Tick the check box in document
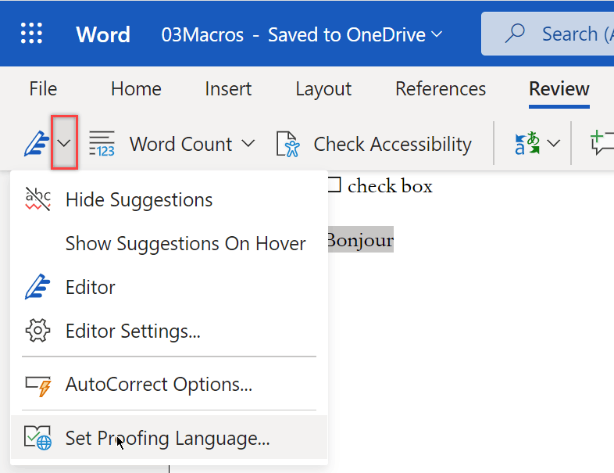The width and height of the screenshot is (614, 473). click(334, 185)
